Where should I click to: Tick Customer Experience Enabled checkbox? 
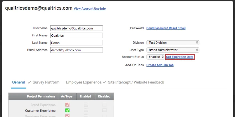pyautogui.click(x=86, y=110)
